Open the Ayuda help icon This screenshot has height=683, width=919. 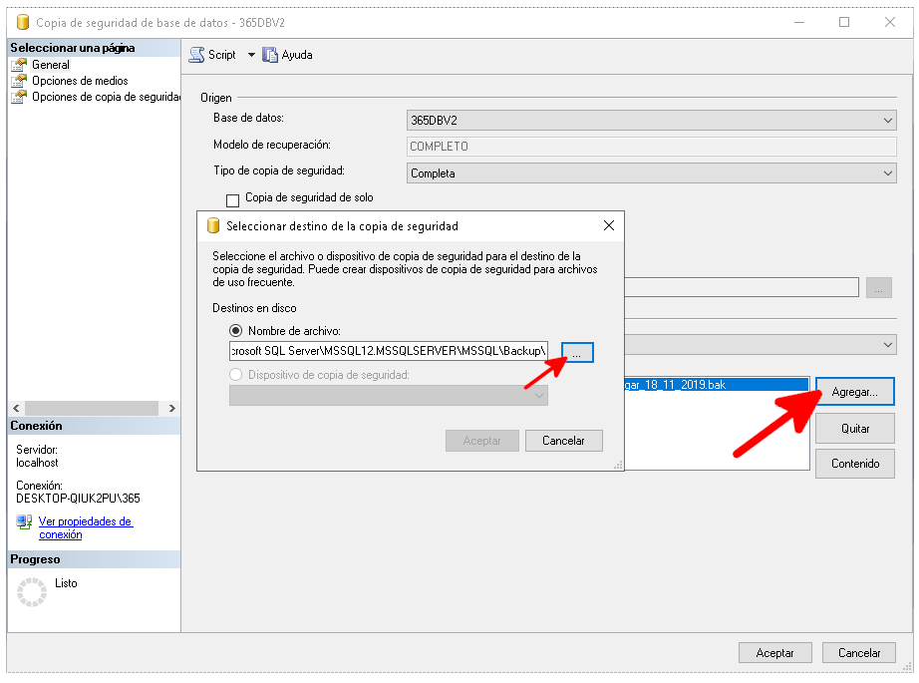[x=270, y=55]
